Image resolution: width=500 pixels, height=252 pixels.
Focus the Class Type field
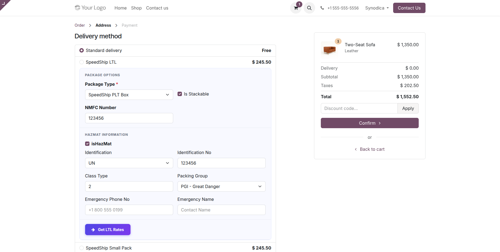pos(129,186)
